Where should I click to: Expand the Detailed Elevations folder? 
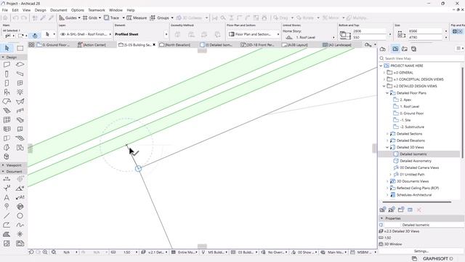tap(387, 140)
